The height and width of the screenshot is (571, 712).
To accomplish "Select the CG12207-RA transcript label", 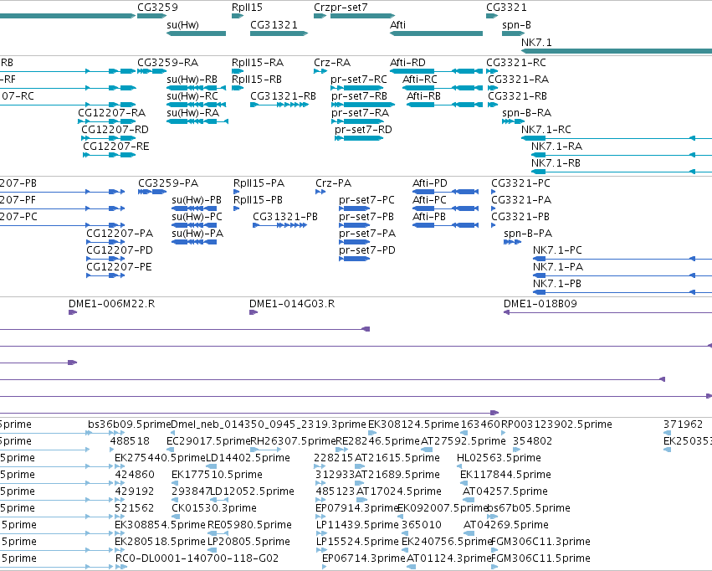I will coord(112,113).
